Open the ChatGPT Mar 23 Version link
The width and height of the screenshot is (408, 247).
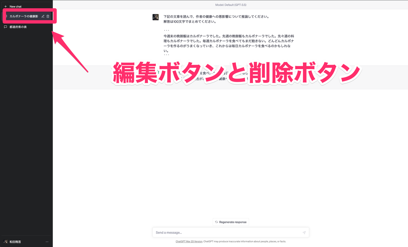[189, 242]
